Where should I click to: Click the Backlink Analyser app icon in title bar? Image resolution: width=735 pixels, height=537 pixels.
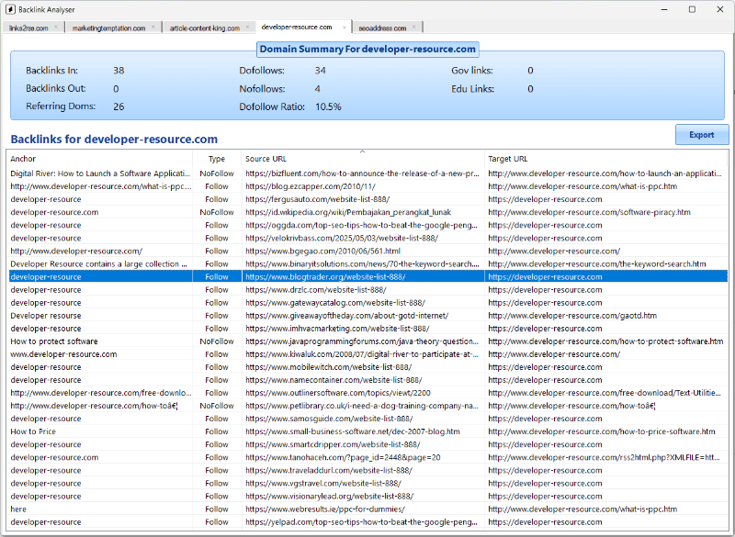[x=10, y=9]
